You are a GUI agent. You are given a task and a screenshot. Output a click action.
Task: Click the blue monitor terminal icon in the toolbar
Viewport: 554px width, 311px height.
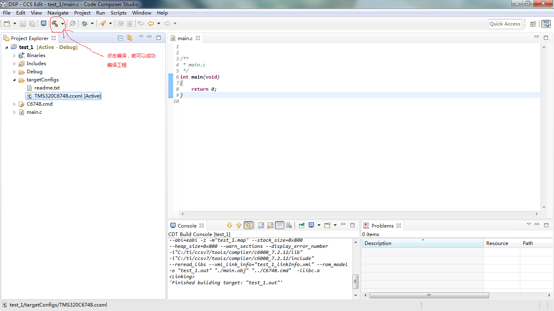pos(43,23)
